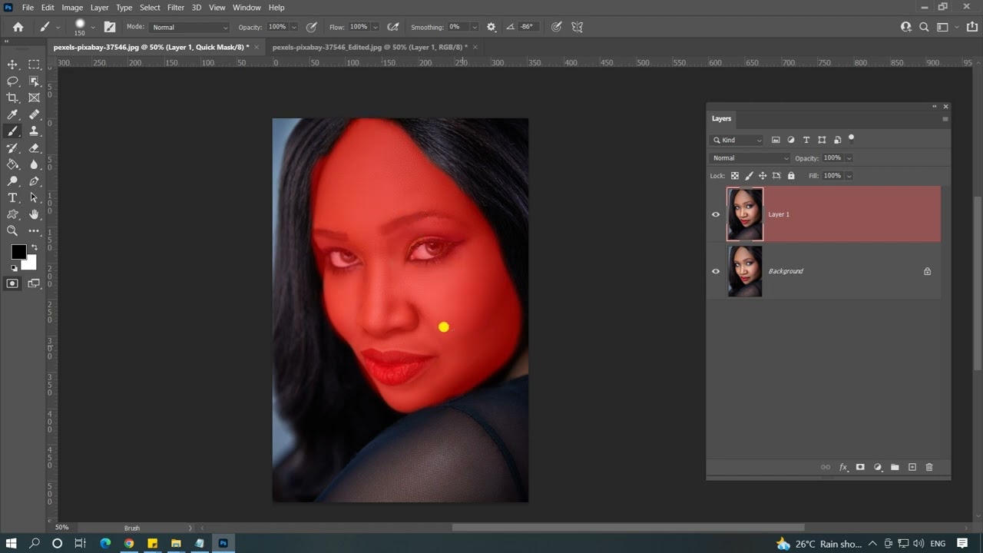Open the Kind filter dropdown in Layers
983x553 pixels.
coord(736,140)
